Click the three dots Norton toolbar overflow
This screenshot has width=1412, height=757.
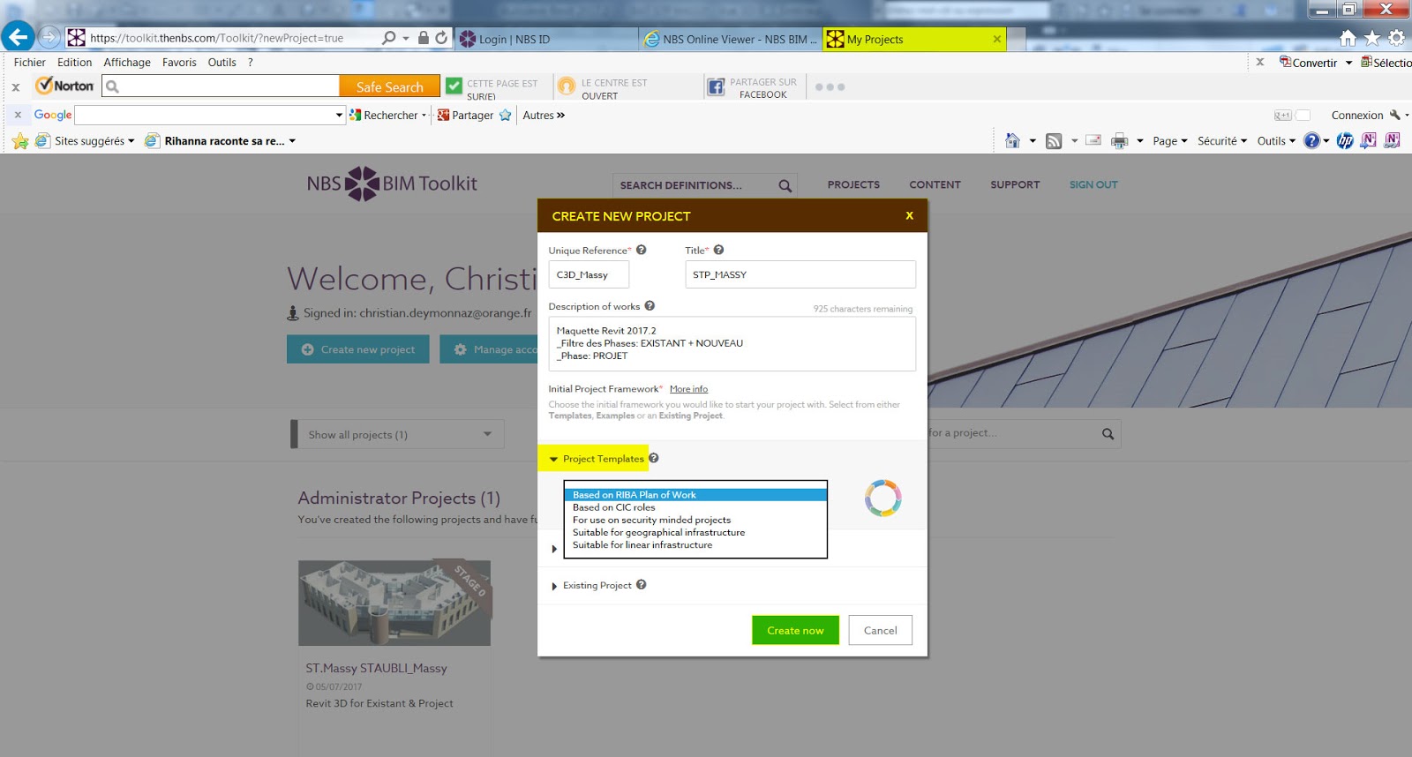830,87
